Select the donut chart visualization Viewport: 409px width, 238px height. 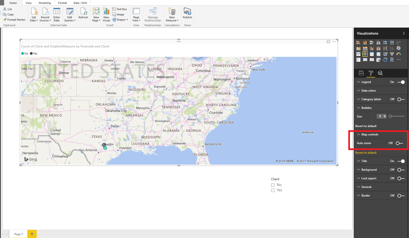pos(385,60)
